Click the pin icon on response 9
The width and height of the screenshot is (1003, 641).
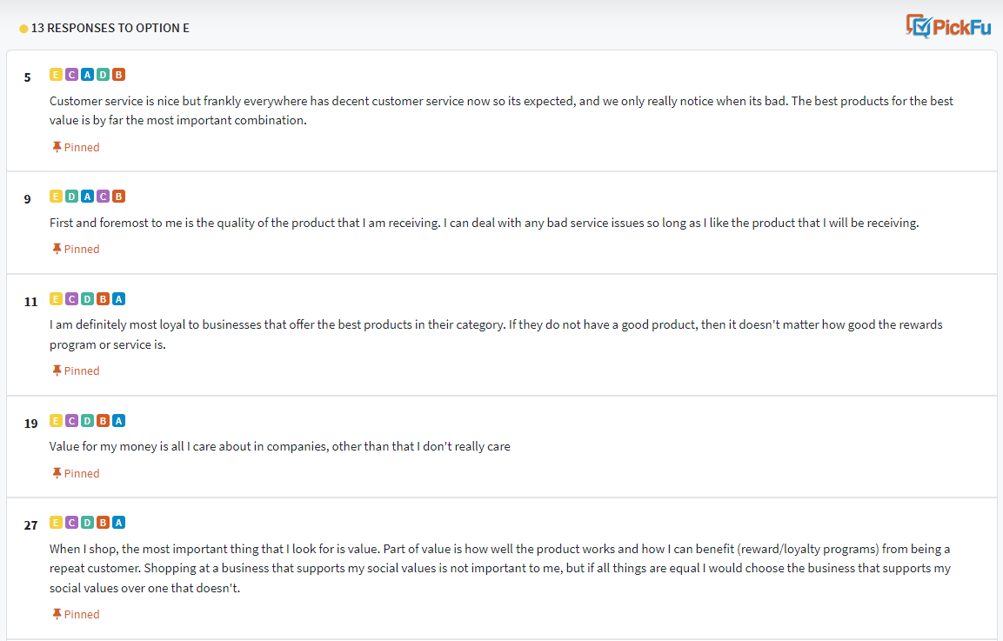(x=57, y=249)
